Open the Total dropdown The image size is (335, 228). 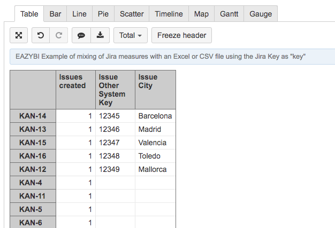click(130, 35)
